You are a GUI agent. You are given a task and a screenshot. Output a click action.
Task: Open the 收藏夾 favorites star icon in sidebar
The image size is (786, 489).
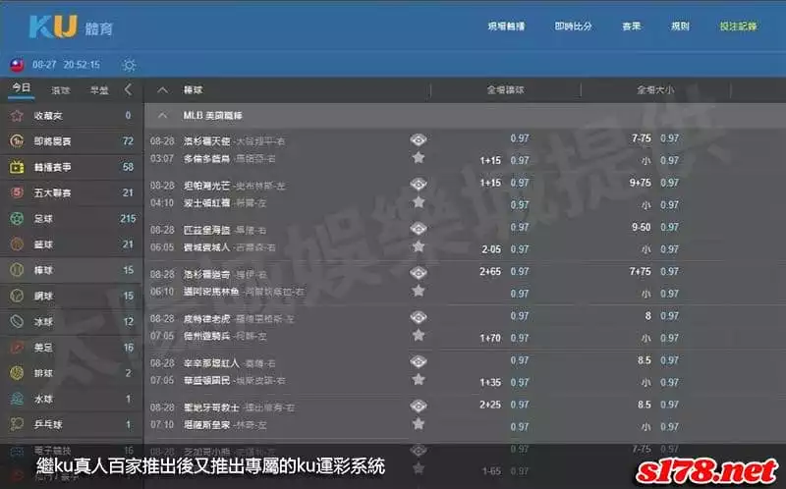[17, 116]
